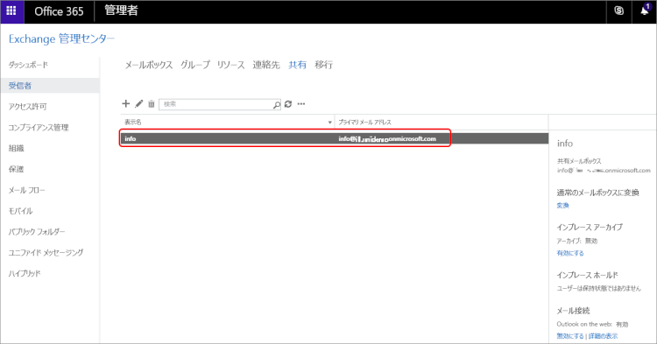
Task: Click the 変換 link to convert mailbox
Action: 562,206
